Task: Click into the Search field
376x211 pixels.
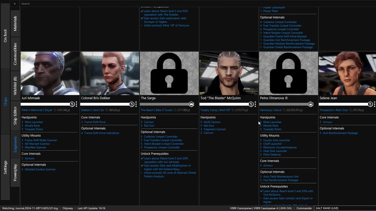Action: coord(198,4)
